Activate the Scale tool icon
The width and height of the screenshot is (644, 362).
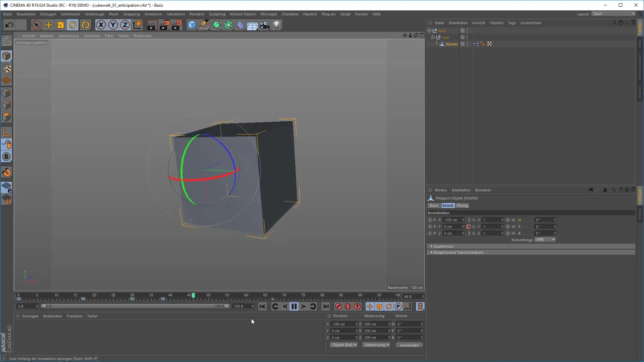[x=61, y=25]
